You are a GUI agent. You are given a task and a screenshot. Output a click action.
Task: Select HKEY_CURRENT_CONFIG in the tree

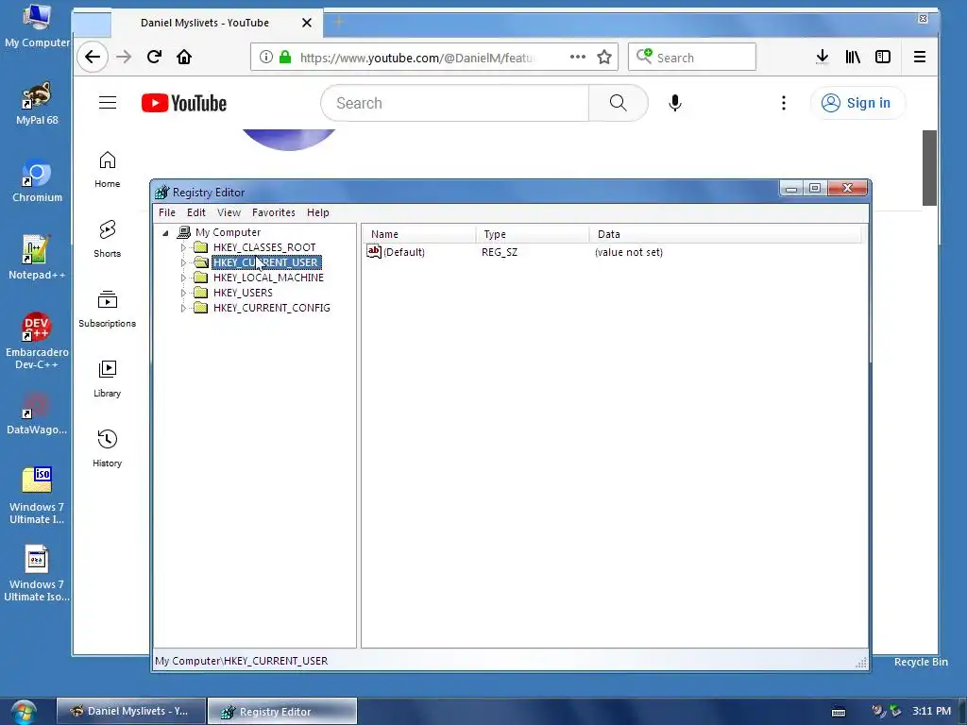271,309
